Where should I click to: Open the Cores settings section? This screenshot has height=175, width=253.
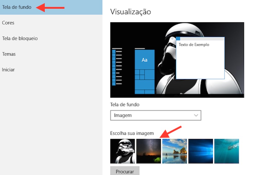(x=8, y=23)
